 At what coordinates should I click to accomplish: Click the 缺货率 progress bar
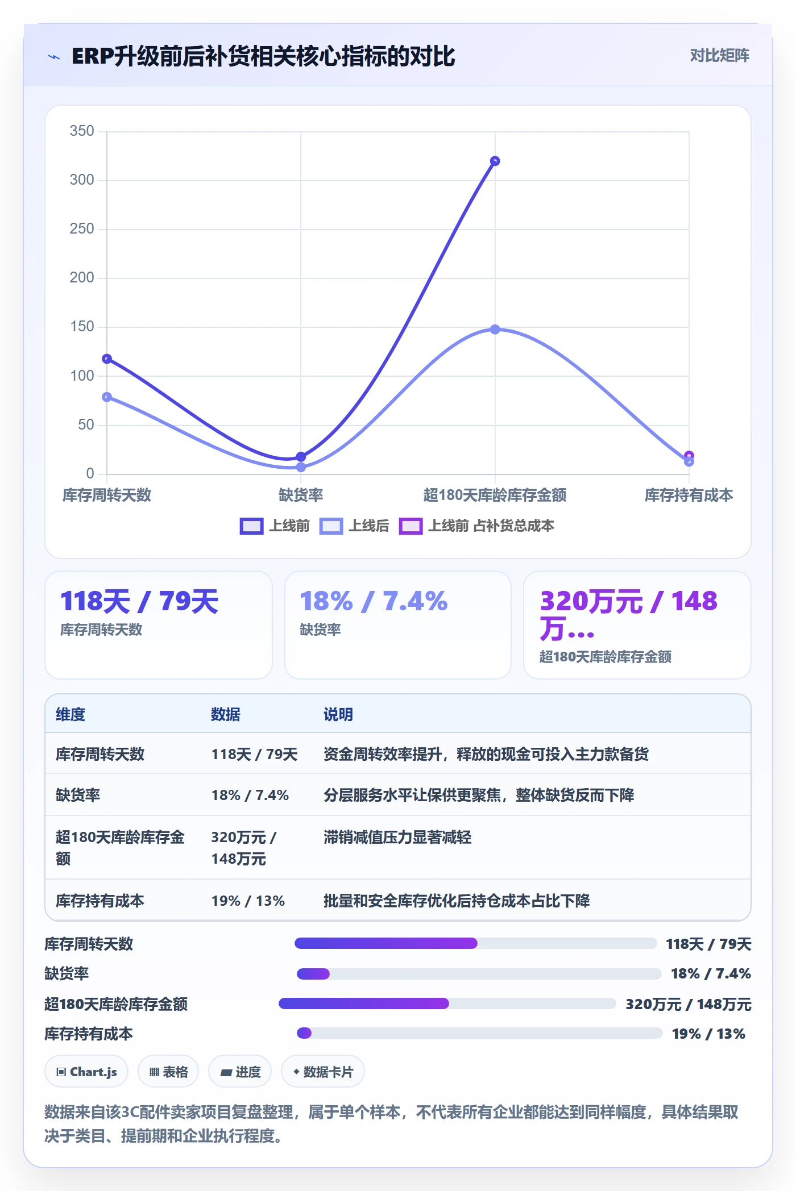479,974
